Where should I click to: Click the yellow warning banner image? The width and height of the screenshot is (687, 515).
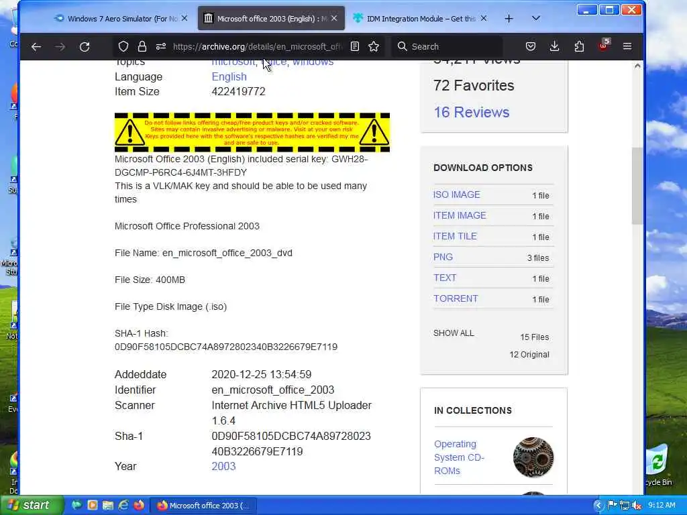pos(252,133)
